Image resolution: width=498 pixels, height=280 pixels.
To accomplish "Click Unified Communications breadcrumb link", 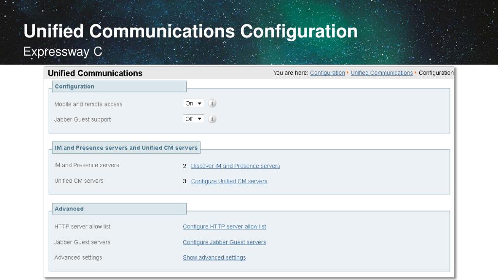I will [382, 73].
